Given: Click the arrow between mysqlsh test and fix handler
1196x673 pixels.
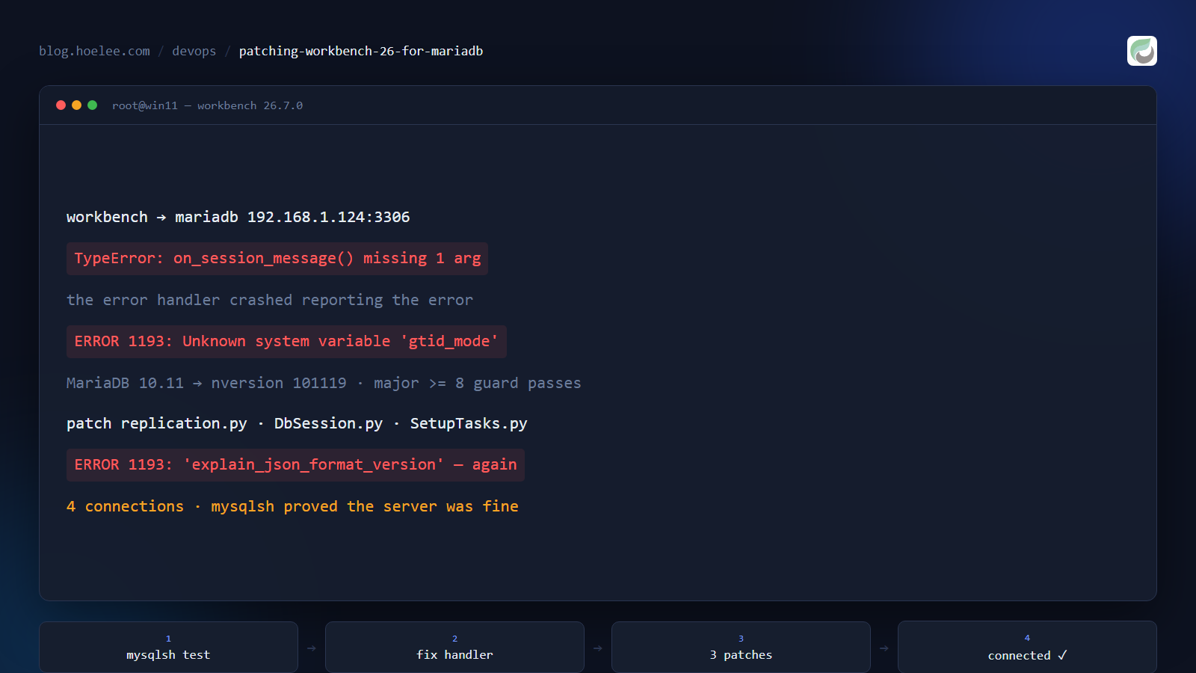Looking at the screenshot, I should pos(312,648).
